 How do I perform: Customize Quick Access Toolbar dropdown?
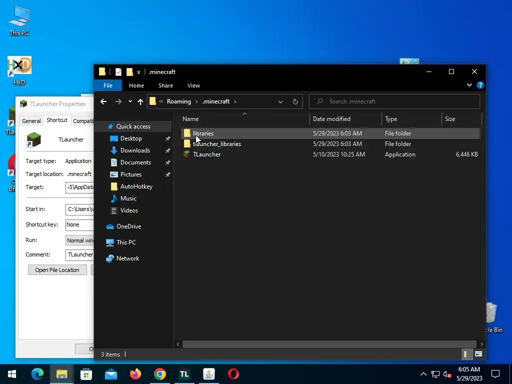138,72
